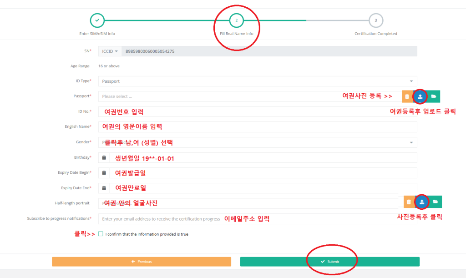Expand the ID Type Passport dropdown
Image resolution: width=466 pixels, height=278 pixels.
click(257, 81)
